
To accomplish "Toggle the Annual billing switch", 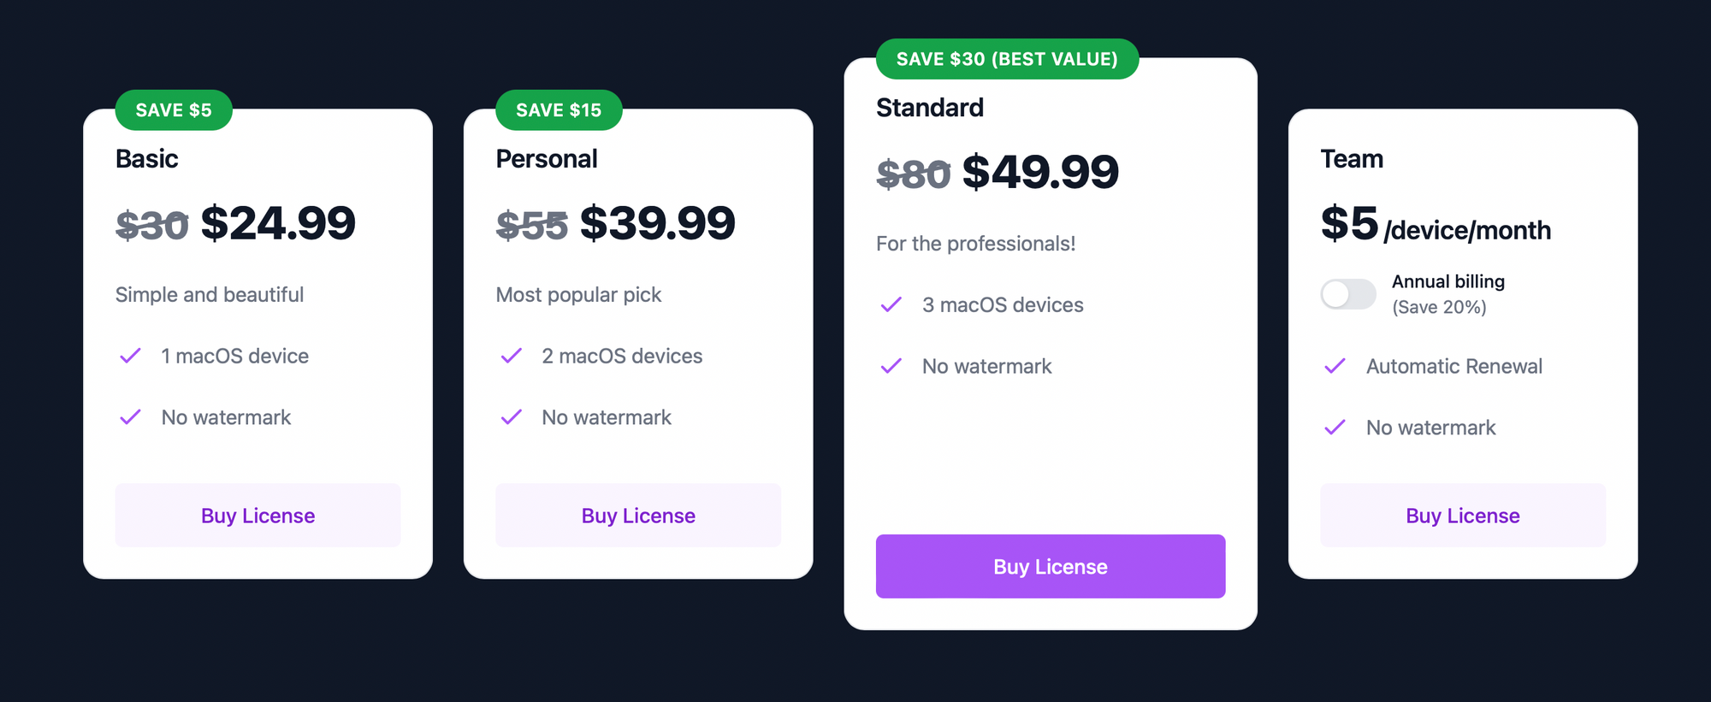I will 1348,294.
